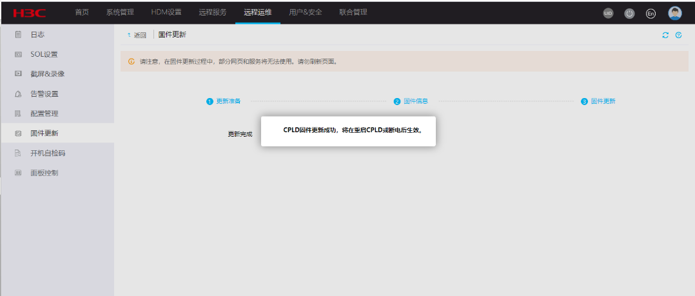
Task: Open the power control icon
Action: pos(629,14)
